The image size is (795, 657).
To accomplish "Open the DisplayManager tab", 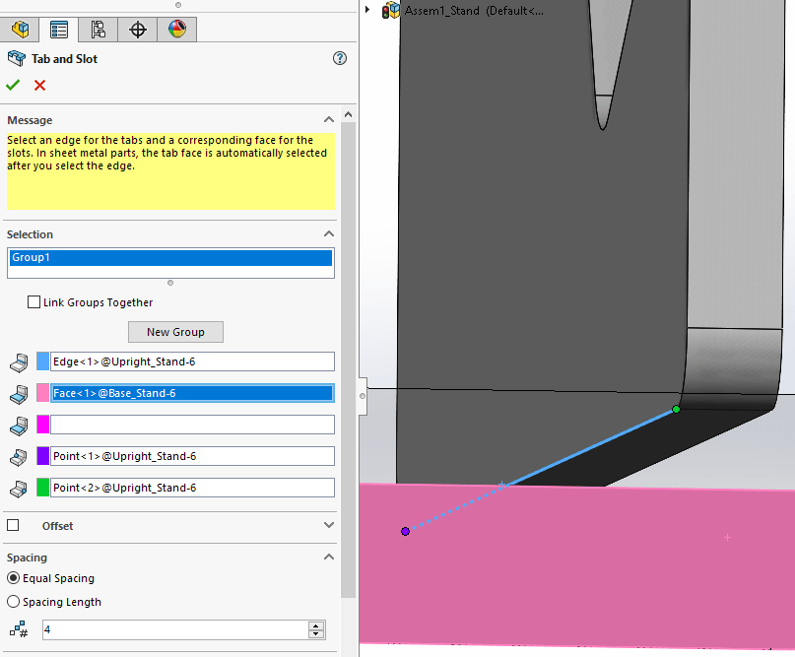I will click(x=177, y=30).
